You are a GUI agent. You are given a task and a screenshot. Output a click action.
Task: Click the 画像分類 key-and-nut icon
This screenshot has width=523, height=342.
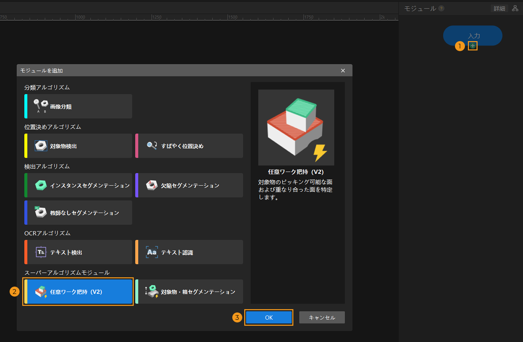click(x=41, y=106)
